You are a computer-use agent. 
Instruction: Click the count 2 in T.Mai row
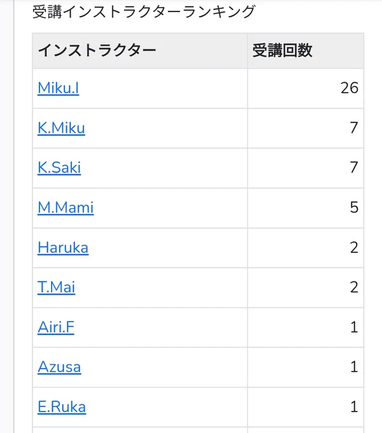tap(354, 287)
